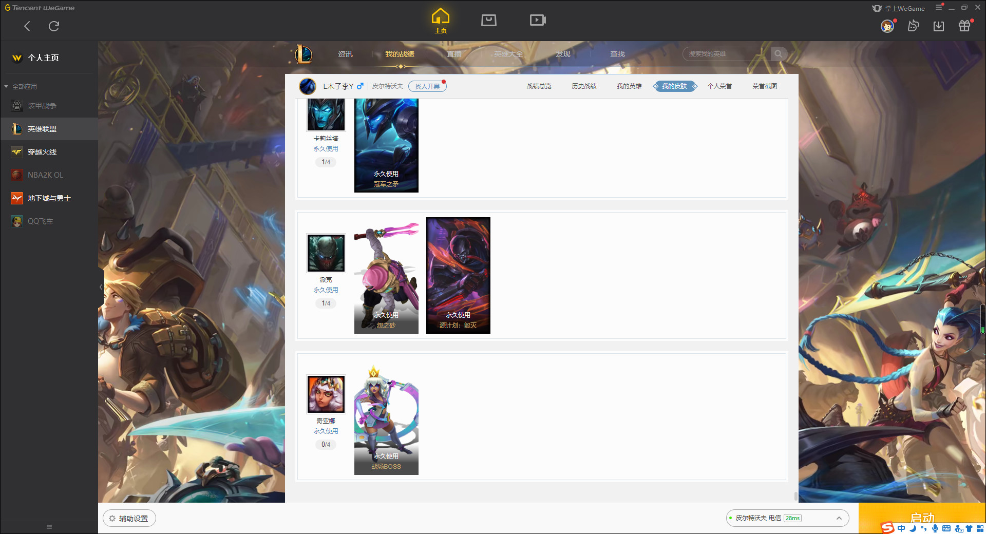Click the 搜索我的英雄 search field
Screen dimensions: 986x534
727,54
